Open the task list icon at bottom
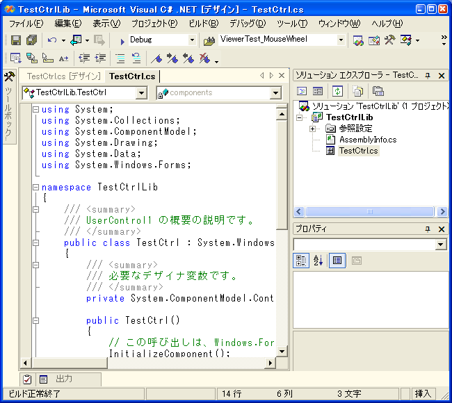This screenshot has height=403, width=452. [27, 379]
